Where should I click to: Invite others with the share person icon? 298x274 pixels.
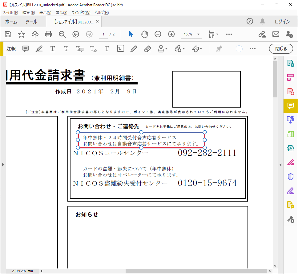[x=289, y=34]
